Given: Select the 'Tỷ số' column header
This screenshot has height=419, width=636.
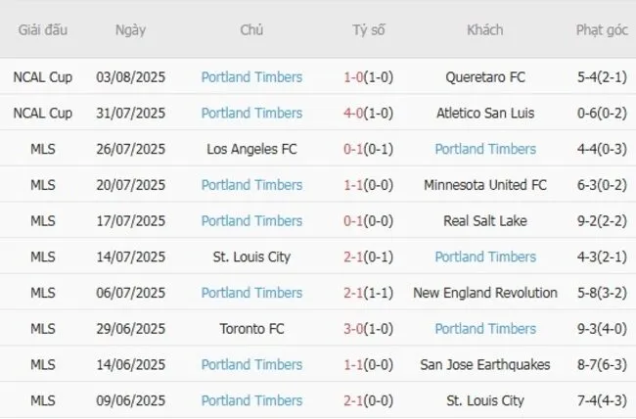Looking at the screenshot, I should [x=369, y=29].
